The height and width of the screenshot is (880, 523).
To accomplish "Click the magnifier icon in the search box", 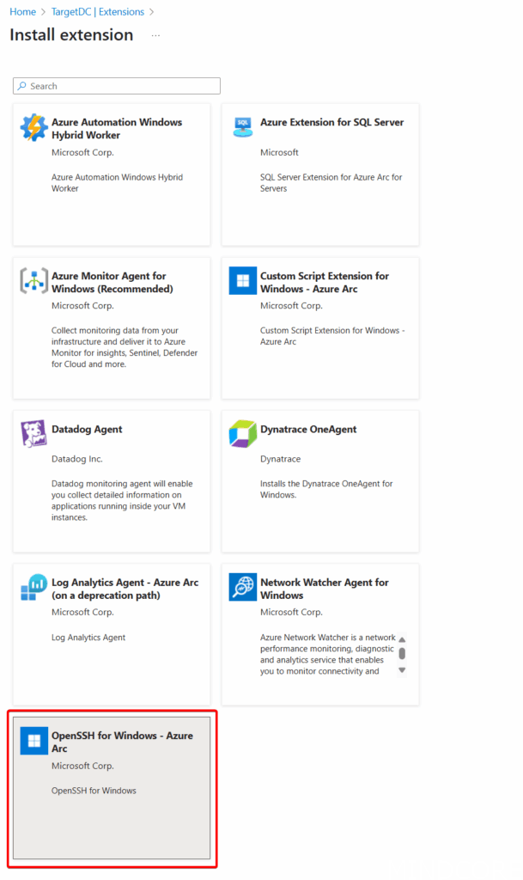I will pyautogui.click(x=21, y=86).
